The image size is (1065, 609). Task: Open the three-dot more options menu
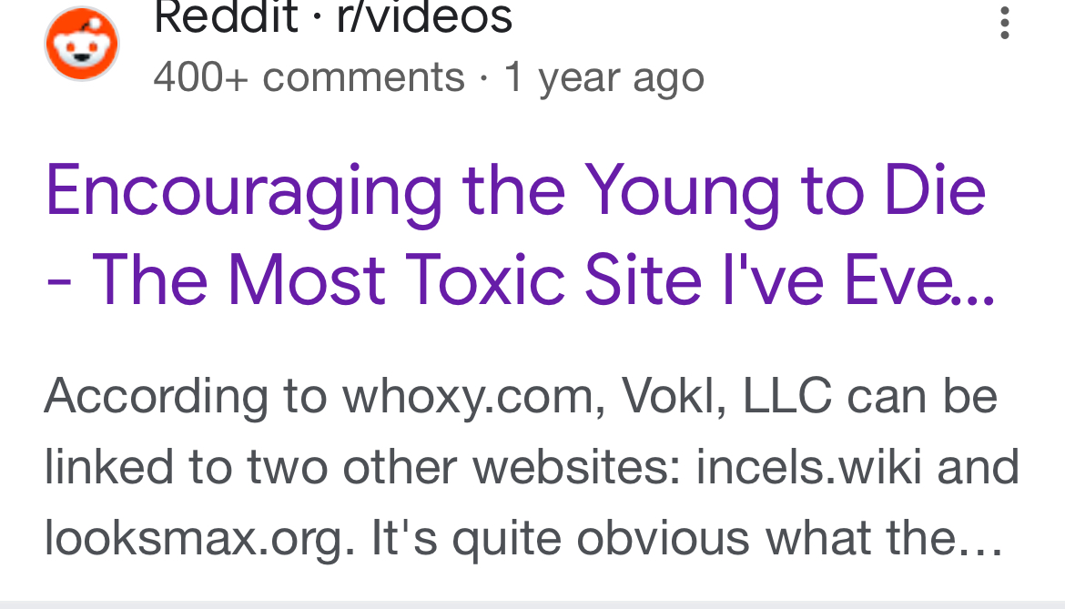[1004, 23]
